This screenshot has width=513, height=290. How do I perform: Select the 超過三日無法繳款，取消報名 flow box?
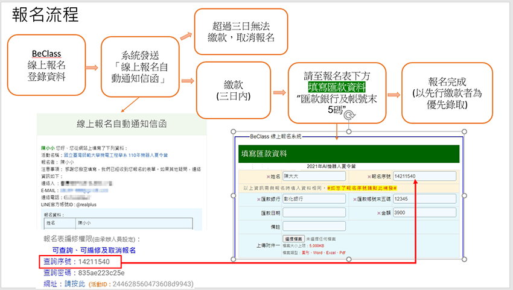(241, 32)
